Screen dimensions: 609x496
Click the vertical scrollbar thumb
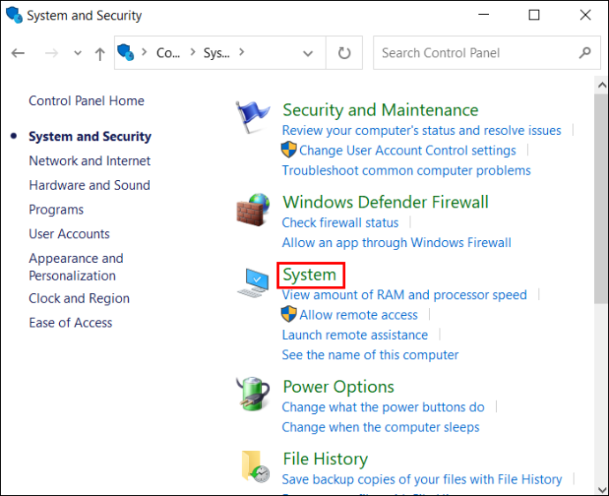[602, 198]
